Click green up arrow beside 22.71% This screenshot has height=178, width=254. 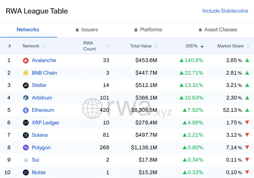[182, 73]
